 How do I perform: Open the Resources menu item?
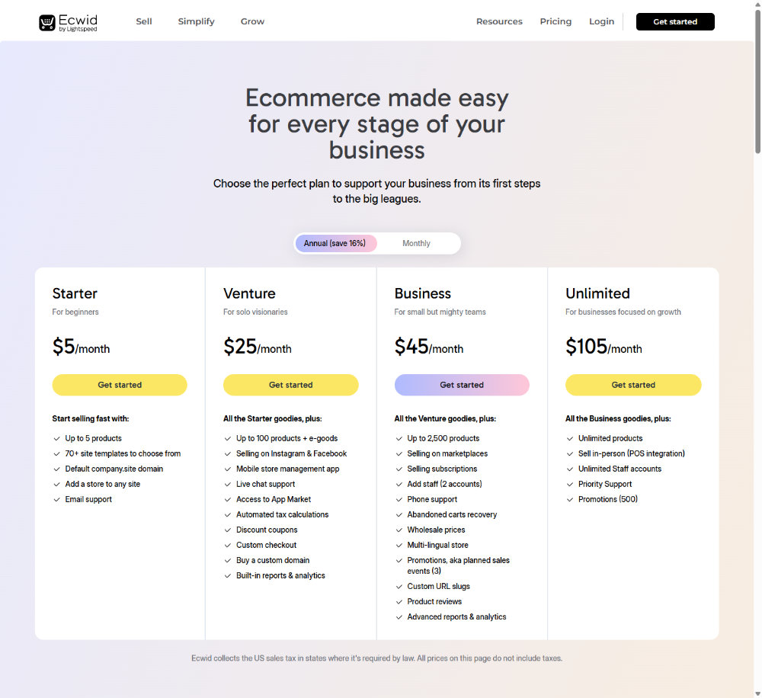(499, 21)
